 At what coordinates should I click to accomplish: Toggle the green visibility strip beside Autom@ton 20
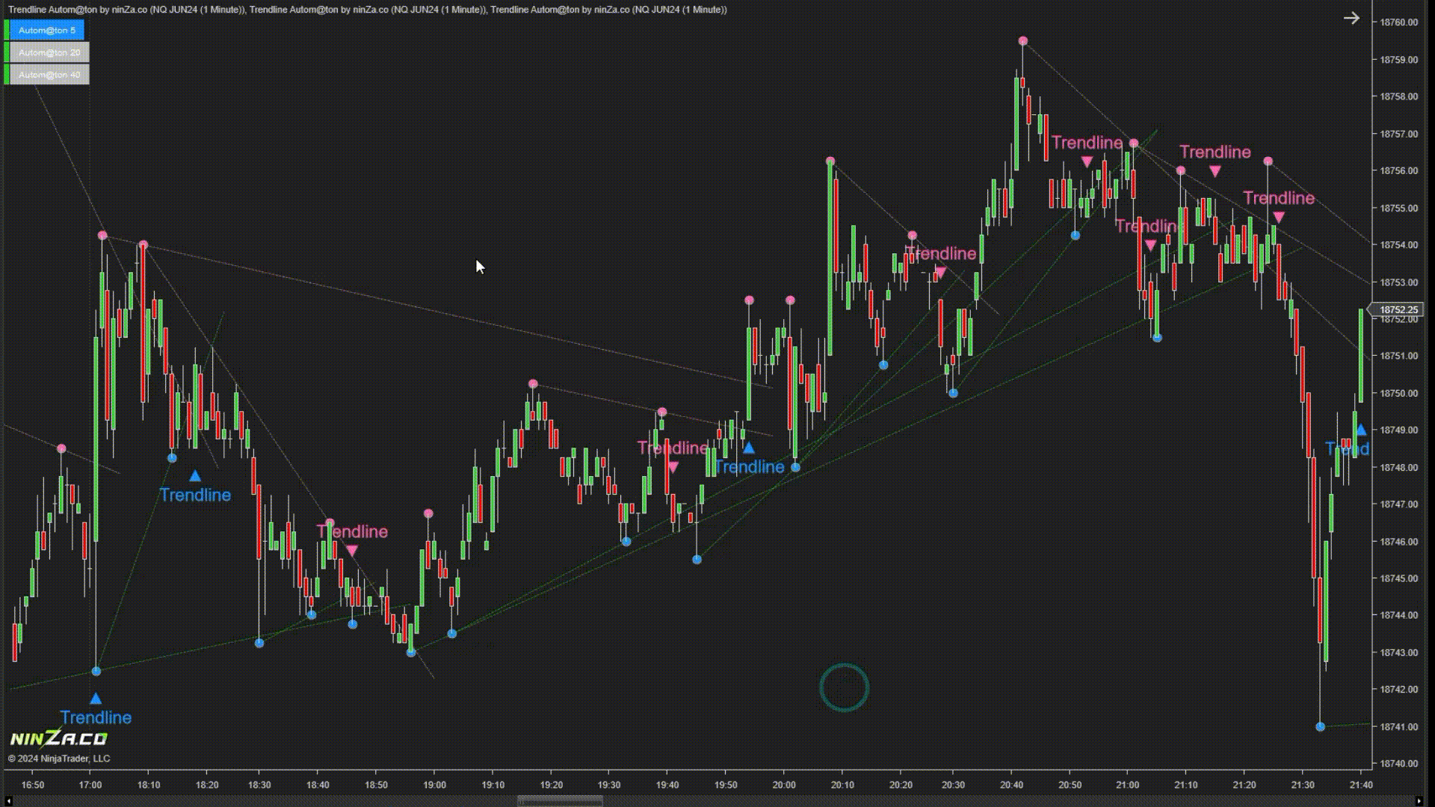tap(7, 52)
